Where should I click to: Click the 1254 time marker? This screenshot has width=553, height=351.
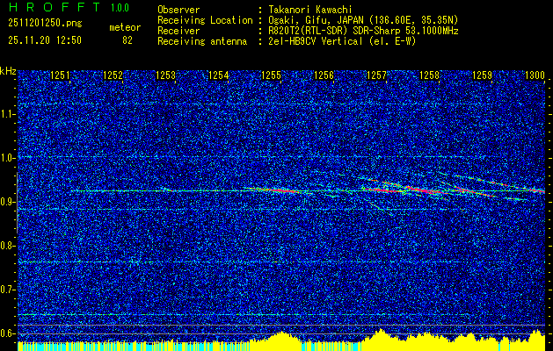pos(218,75)
